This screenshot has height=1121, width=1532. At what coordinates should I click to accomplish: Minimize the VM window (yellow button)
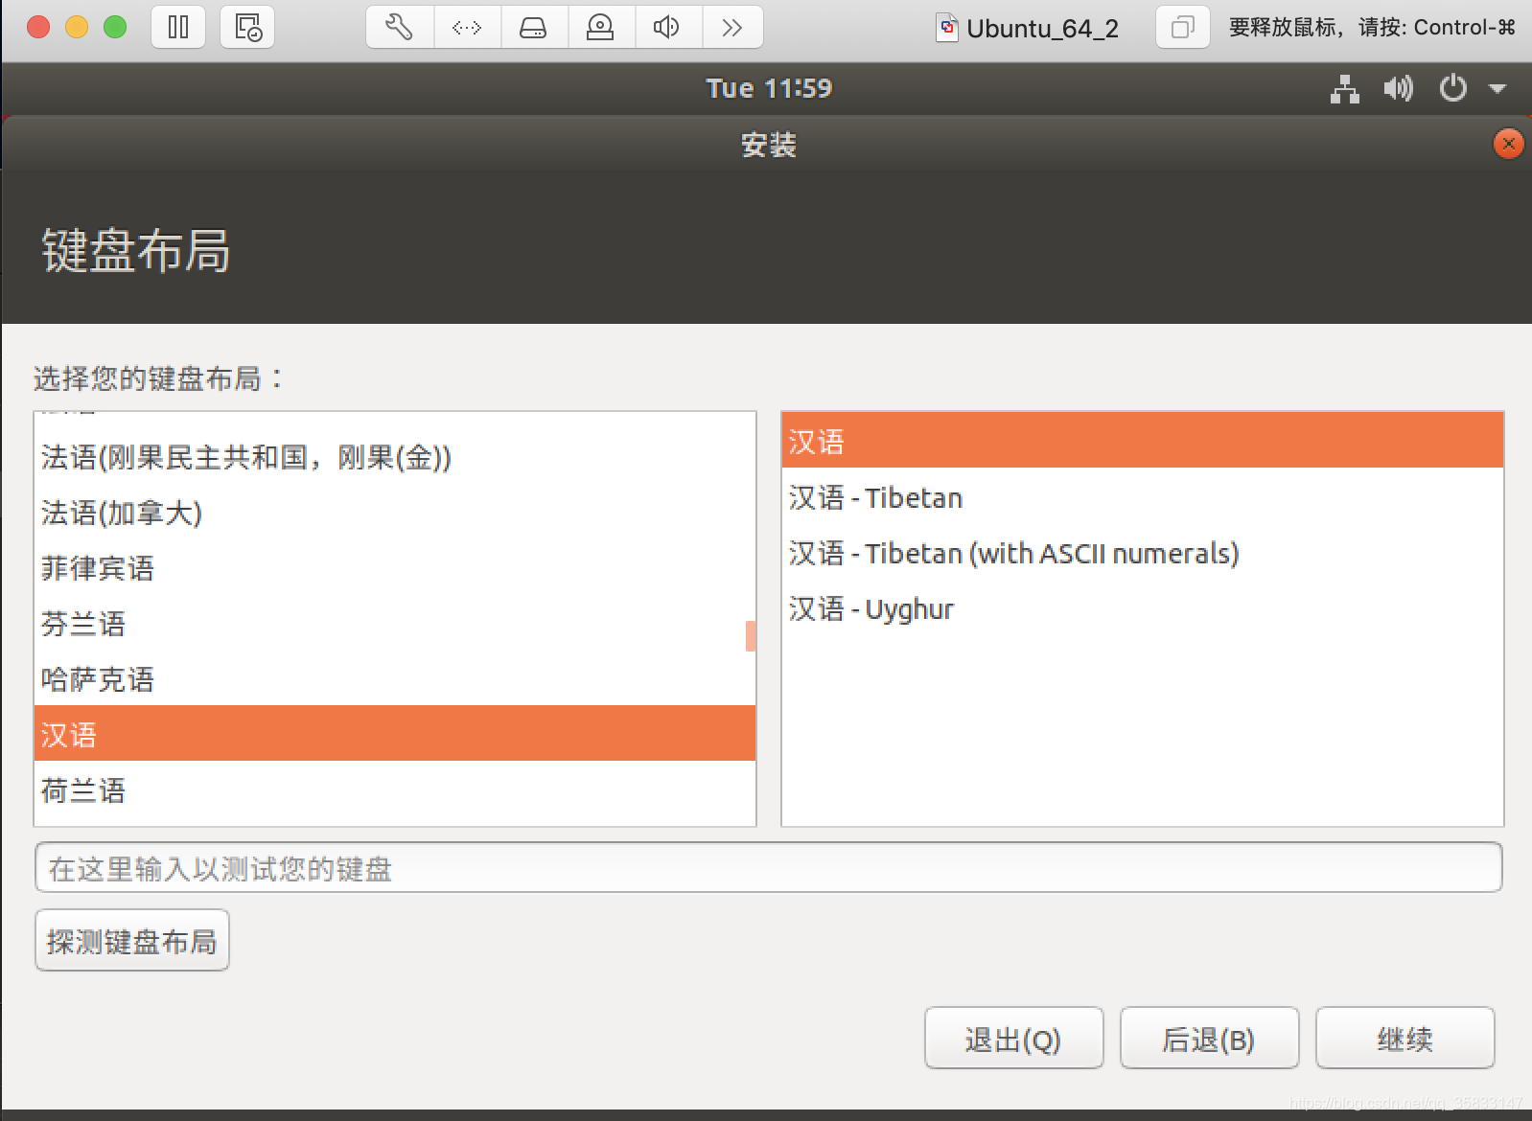coord(77,27)
